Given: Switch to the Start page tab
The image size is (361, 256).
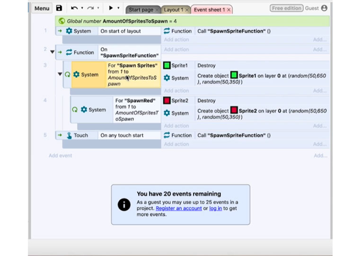Looking at the screenshot, I should click(141, 9).
